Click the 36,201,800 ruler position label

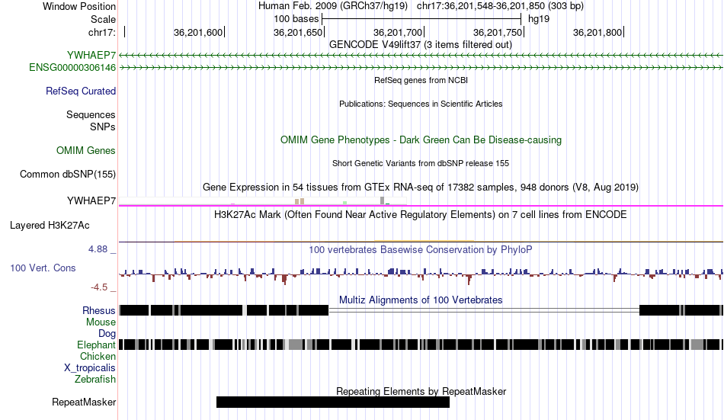click(597, 32)
